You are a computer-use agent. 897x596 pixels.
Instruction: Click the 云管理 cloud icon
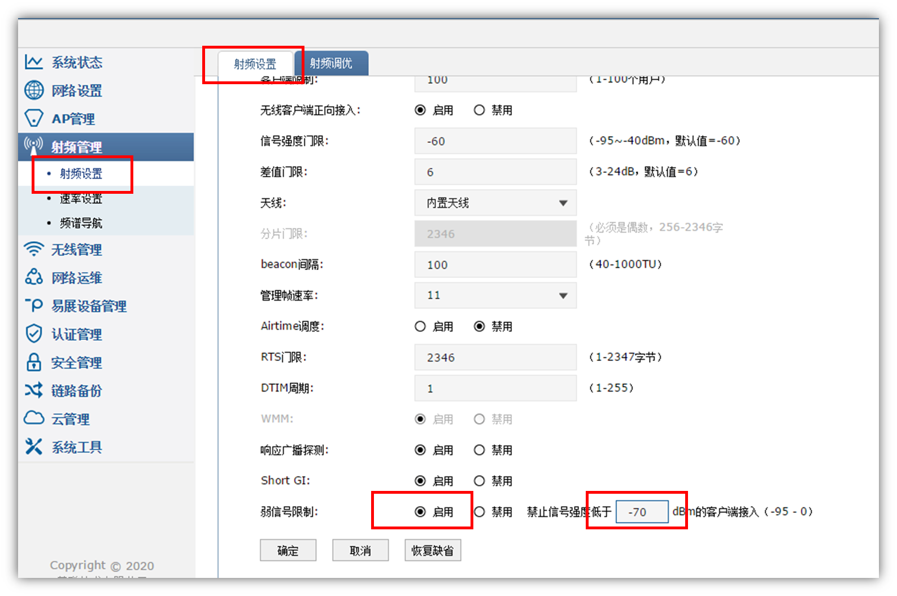coord(34,418)
